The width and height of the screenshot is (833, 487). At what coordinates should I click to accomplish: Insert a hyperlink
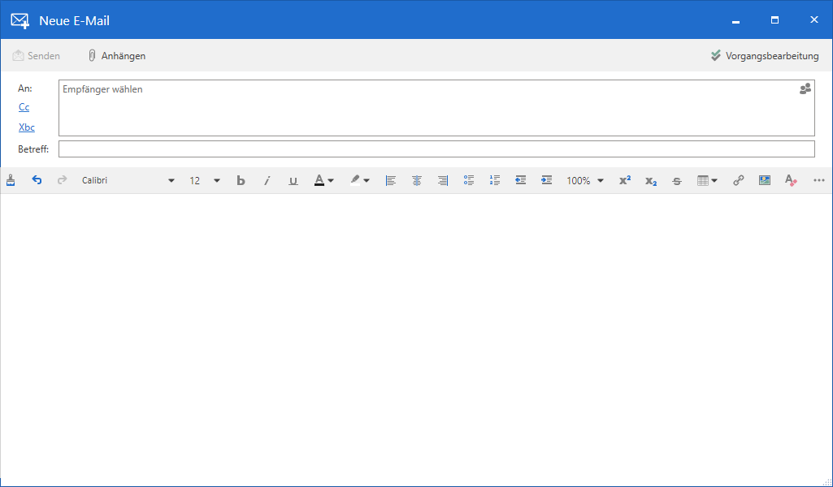click(x=738, y=181)
